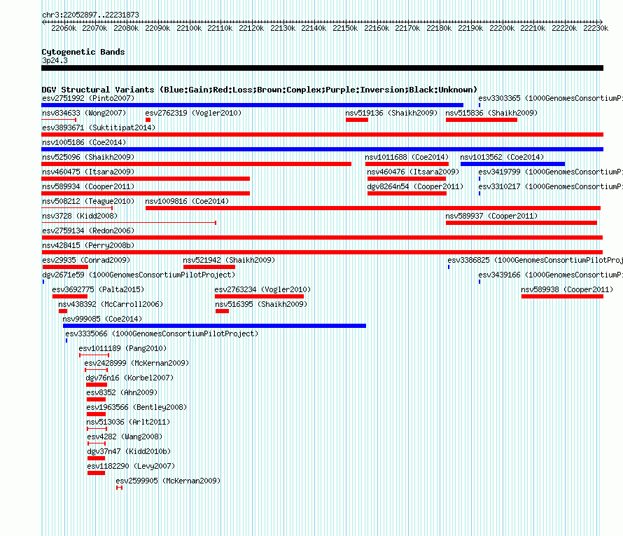Open variant esv2759134 (Redon2006)
This screenshot has height=536, width=623.
(x=88, y=231)
